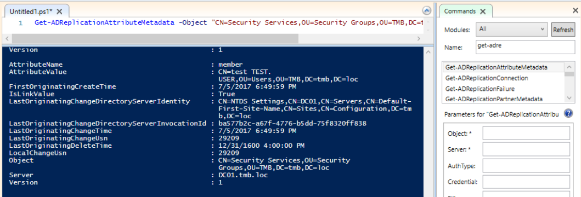Open help for Get-ADReplicationAttributeMetadata parameters
The height and width of the screenshot is (197, 581).
[x=568, y=113]
